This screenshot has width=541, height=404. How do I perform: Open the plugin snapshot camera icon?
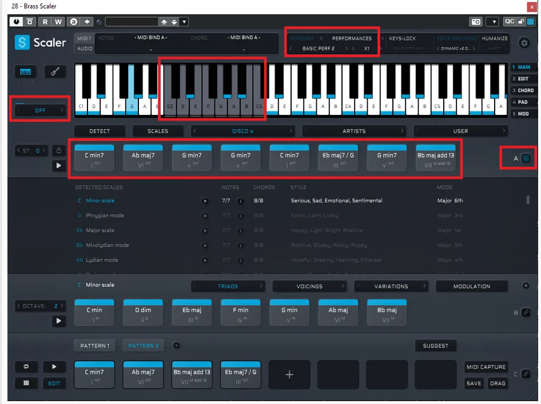pos(476,22)
